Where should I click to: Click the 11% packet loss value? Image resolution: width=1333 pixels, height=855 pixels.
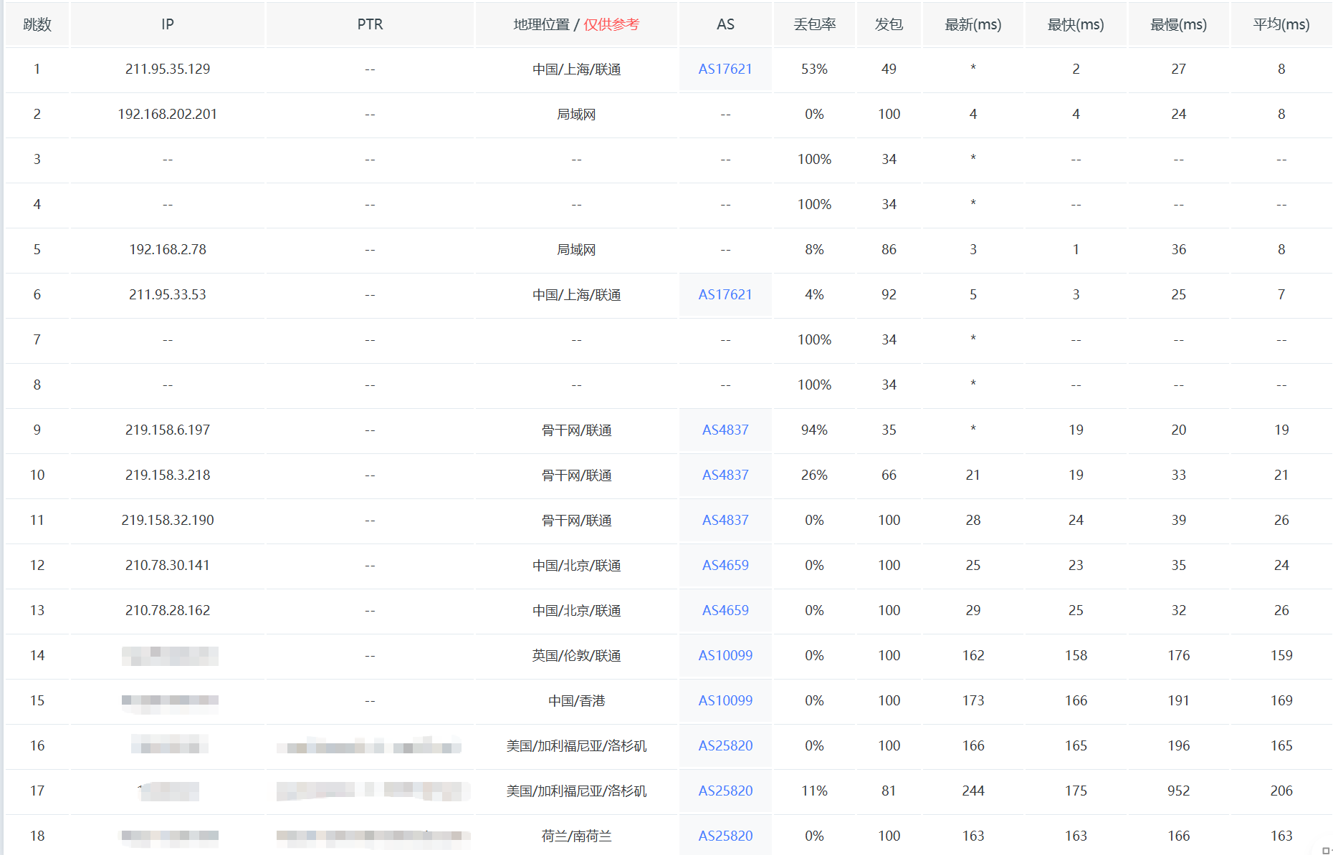(814, 791)
